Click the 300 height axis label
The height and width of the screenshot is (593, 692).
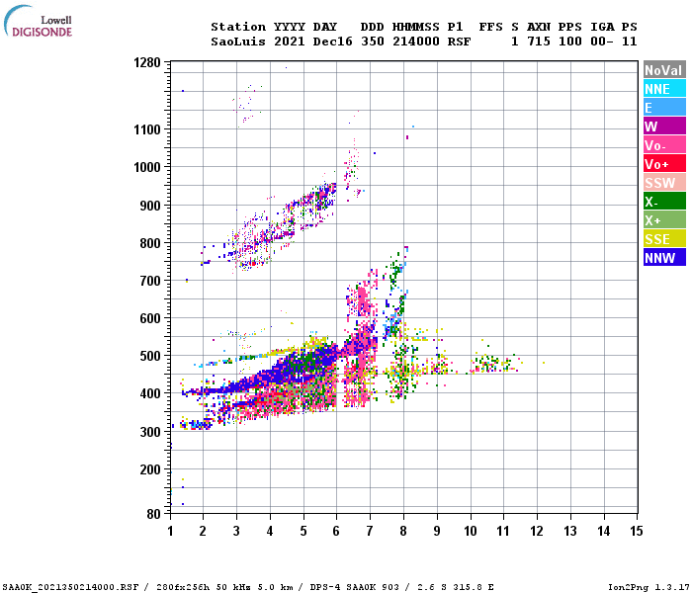tap(150, 432)
